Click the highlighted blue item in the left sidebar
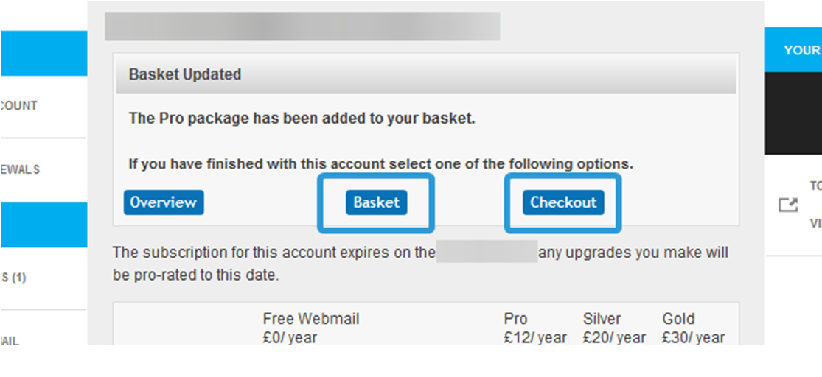The width and height of the screenshot is (822, 377). click(43, 225)
